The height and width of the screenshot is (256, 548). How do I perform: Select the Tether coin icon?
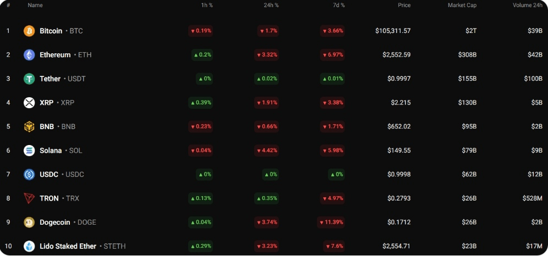tap(29, 79)
